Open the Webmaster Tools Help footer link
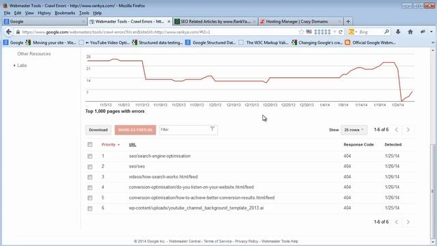Screen dimensions: 437x246 point(279,241)
